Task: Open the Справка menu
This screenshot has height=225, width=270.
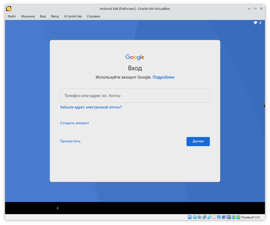Action: pyautogui.click(x=93, y=16)
